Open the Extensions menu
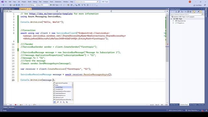This screenshot has width=208, height=117. [58, 2]
